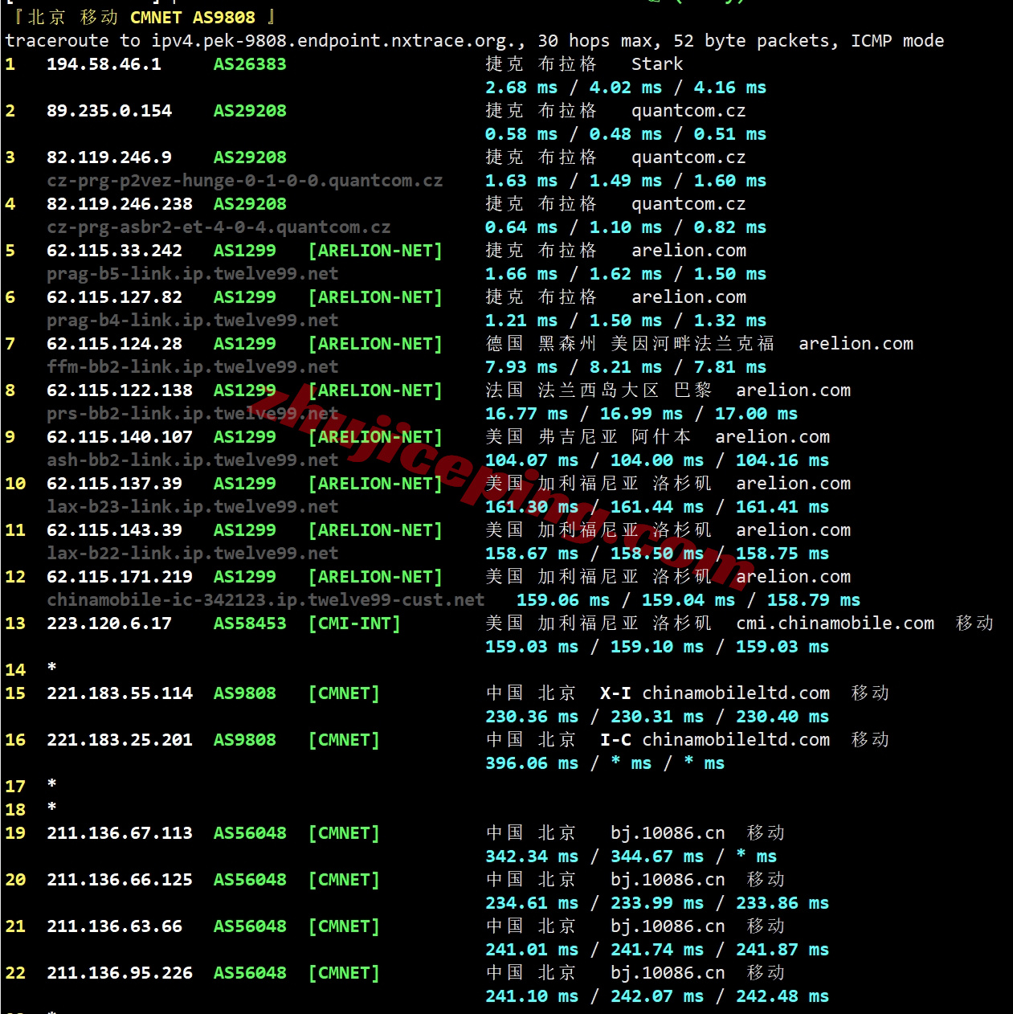Select 'I-C chinamobileltd.com' on hop 16
Image resolution: width=1013 pixels, height=1014 pixels.
click(x=715, y=740)
